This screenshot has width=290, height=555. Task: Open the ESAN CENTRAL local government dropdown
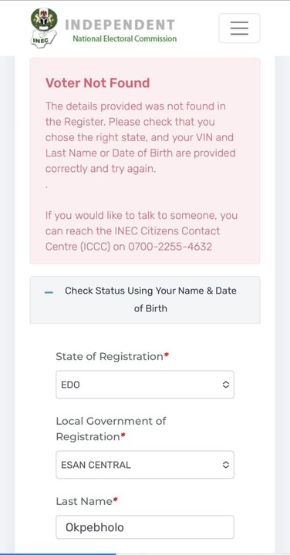coord(145,465)
